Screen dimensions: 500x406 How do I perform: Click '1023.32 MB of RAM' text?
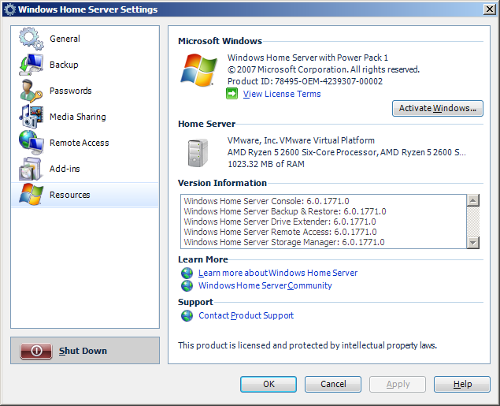pyautogui.click(x=266, y=164)
